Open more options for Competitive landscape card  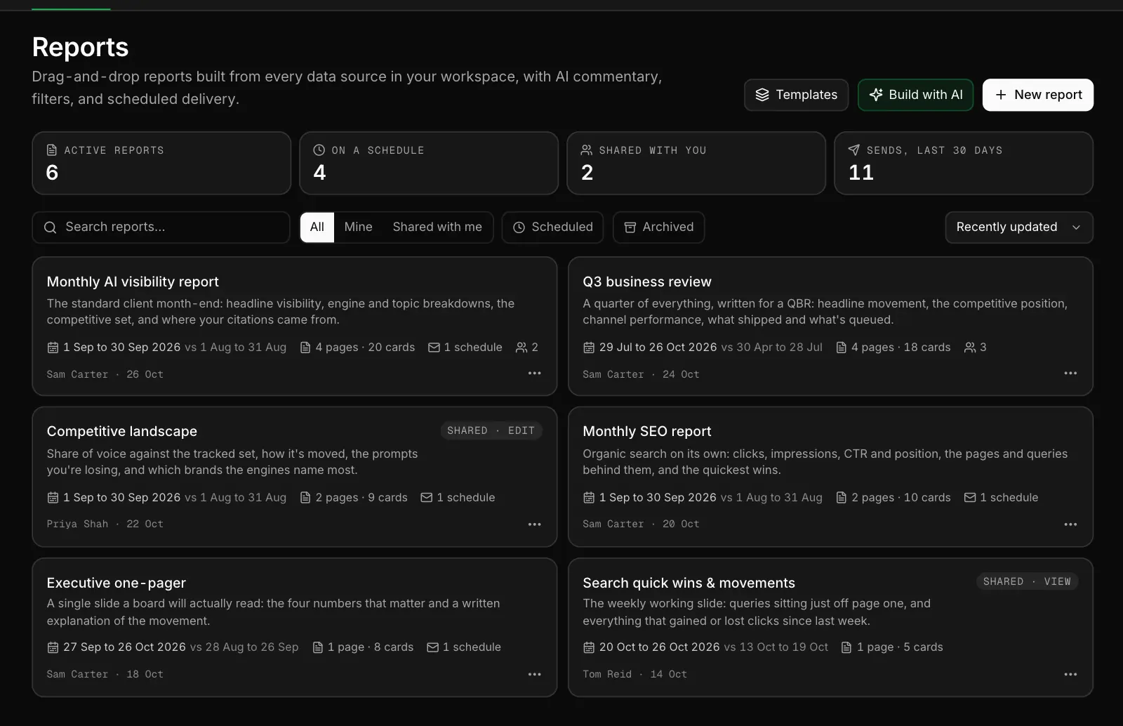pos(534,524)
